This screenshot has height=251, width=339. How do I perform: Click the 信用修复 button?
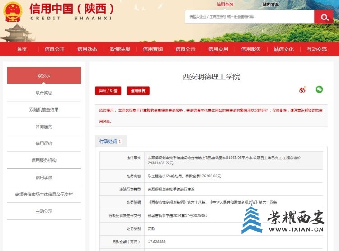click(138, 91)
